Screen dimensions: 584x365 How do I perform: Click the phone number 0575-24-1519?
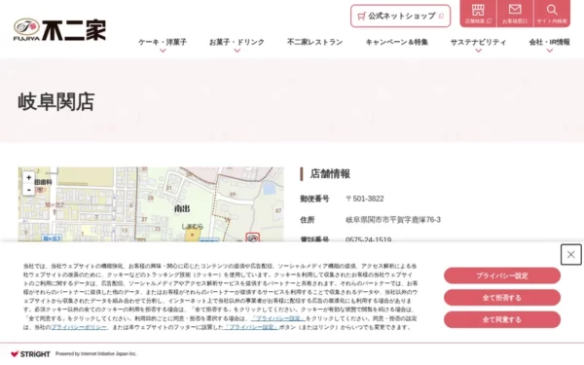click(368, 239)
